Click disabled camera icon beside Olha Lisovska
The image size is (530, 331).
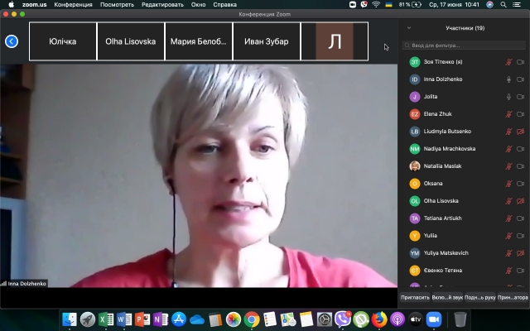point(521,201)
